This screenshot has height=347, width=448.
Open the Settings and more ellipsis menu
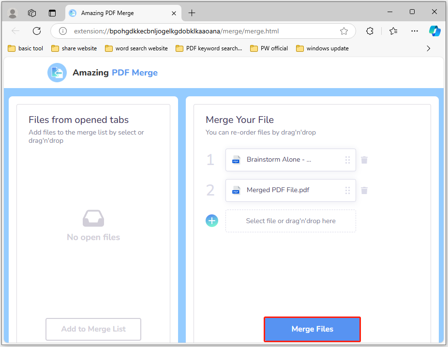point(414,30)
